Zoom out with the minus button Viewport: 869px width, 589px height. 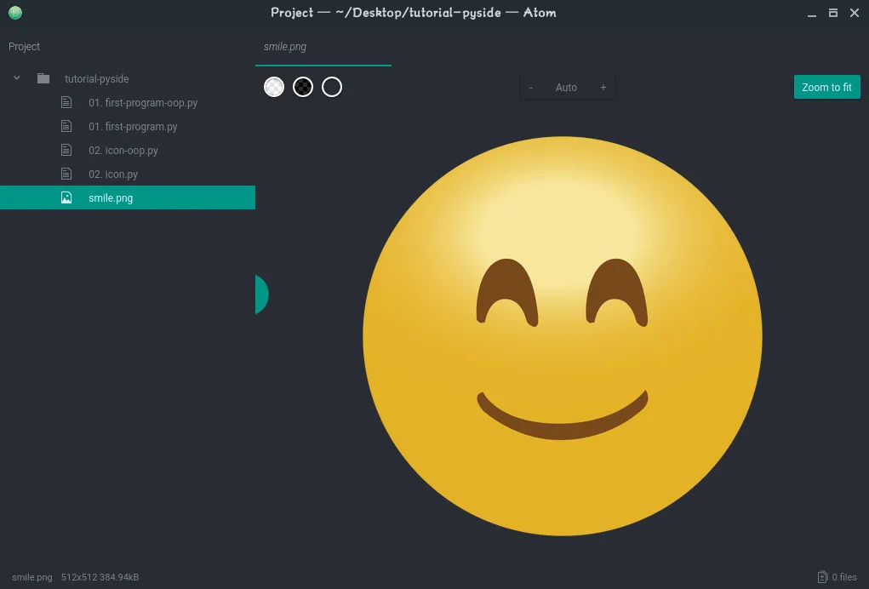pyautogui.click(x=531, y=88)
